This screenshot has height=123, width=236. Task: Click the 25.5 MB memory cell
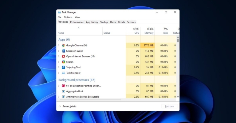coord(147,73)
